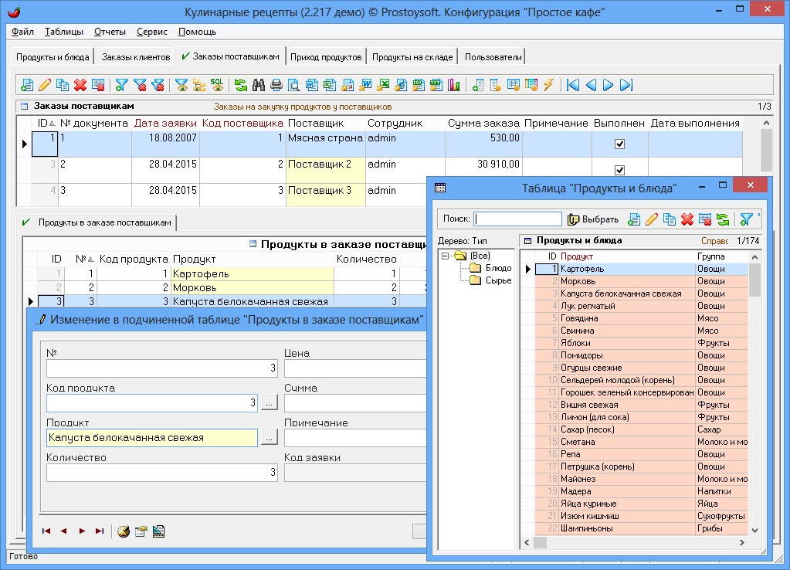This screenshot has height=570, width=790.
Task: Sort by the Поставщик column header
Action: coord(315,124)
